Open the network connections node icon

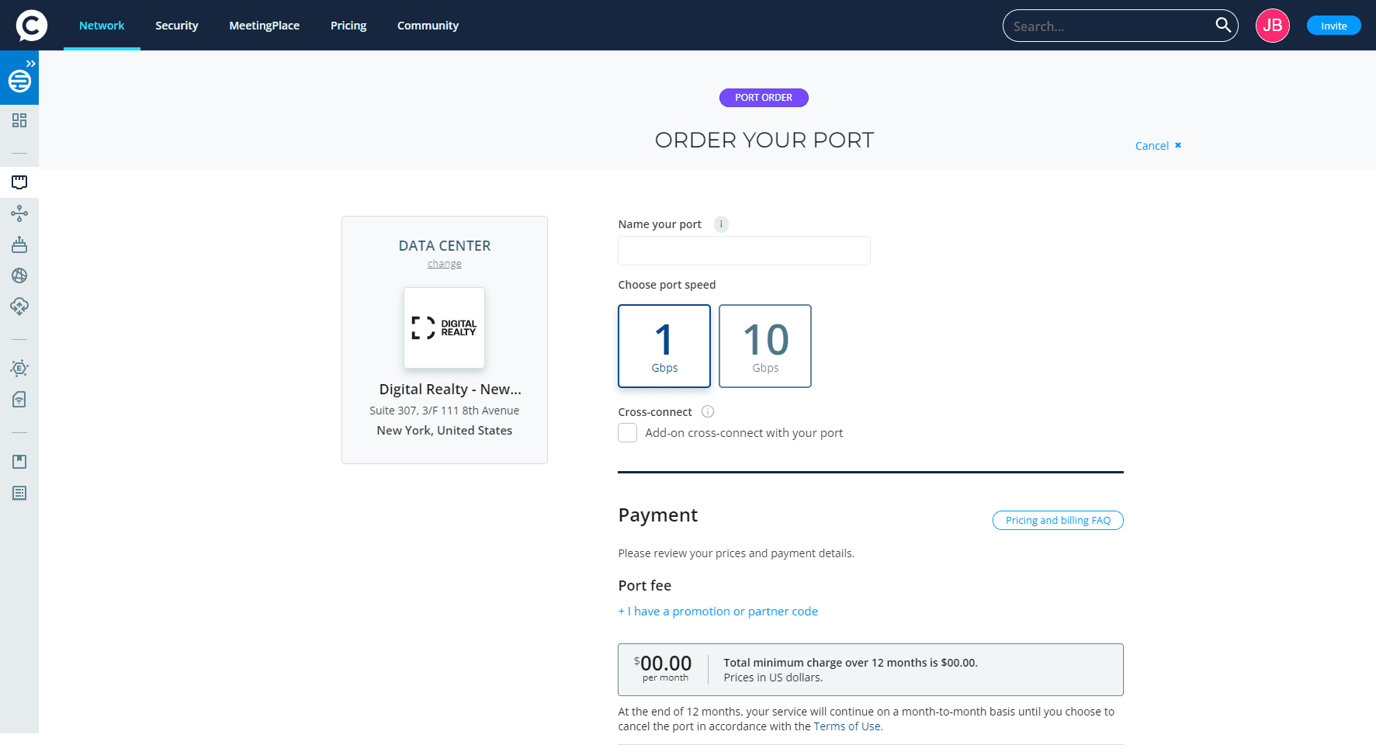coord(19,213)
